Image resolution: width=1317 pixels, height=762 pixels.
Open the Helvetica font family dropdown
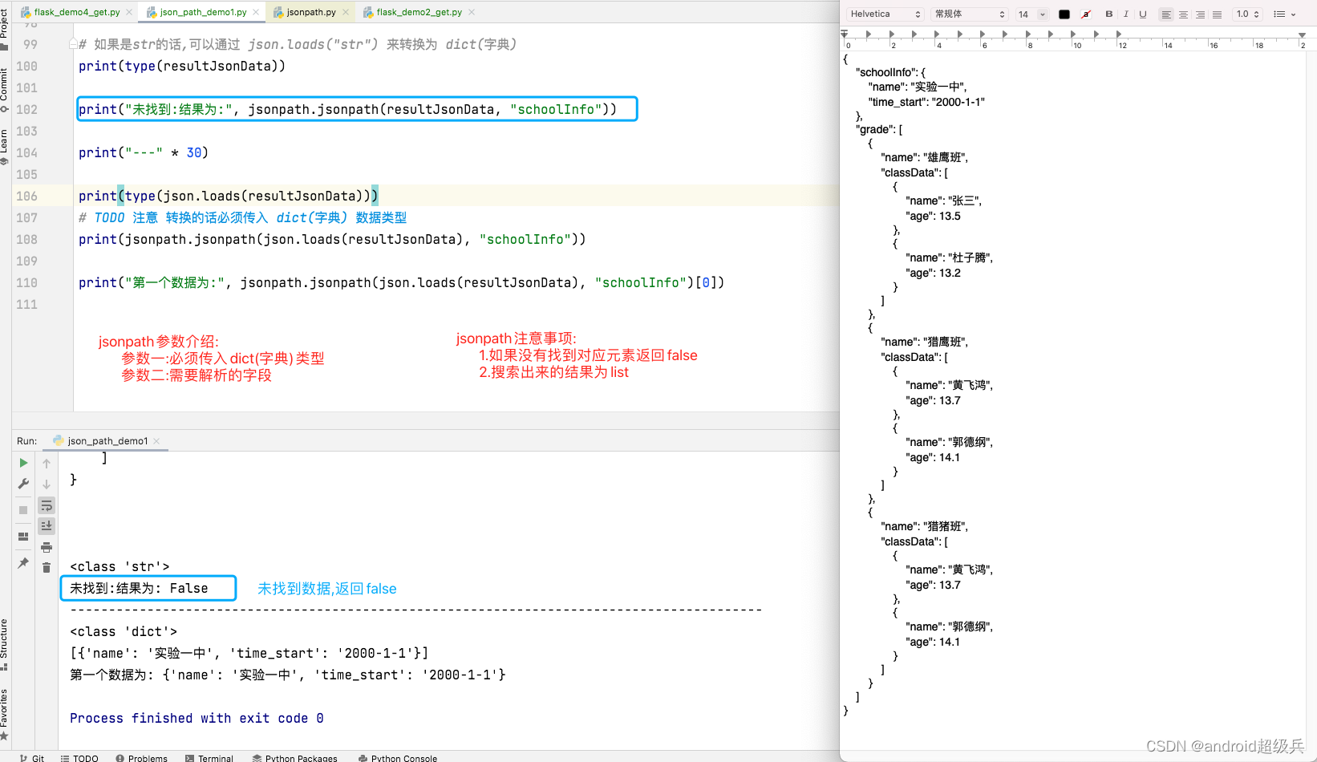pyautogui.click(x=885, y=14)
